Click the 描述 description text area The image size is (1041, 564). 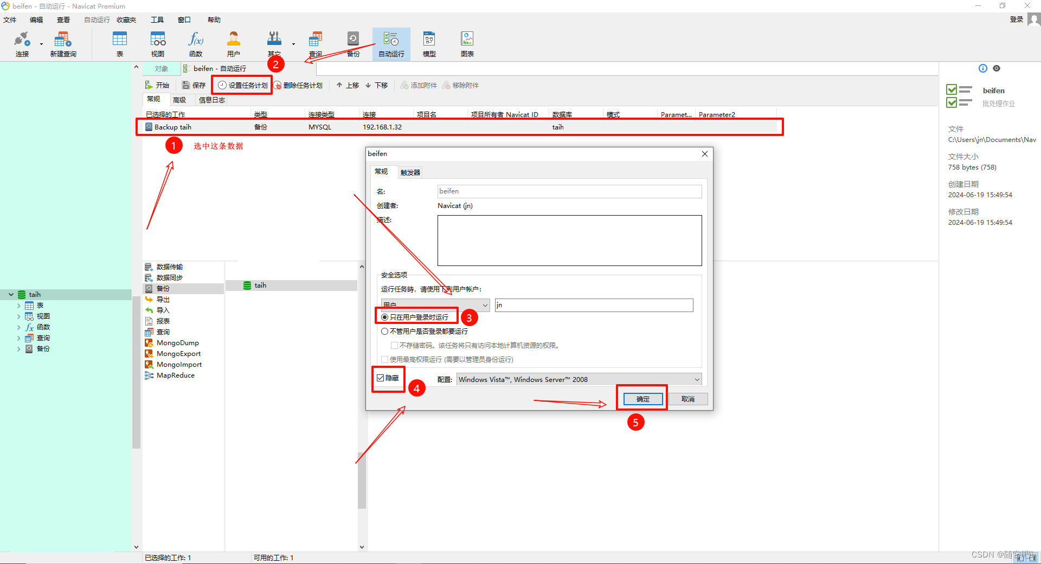coord(569,241)
